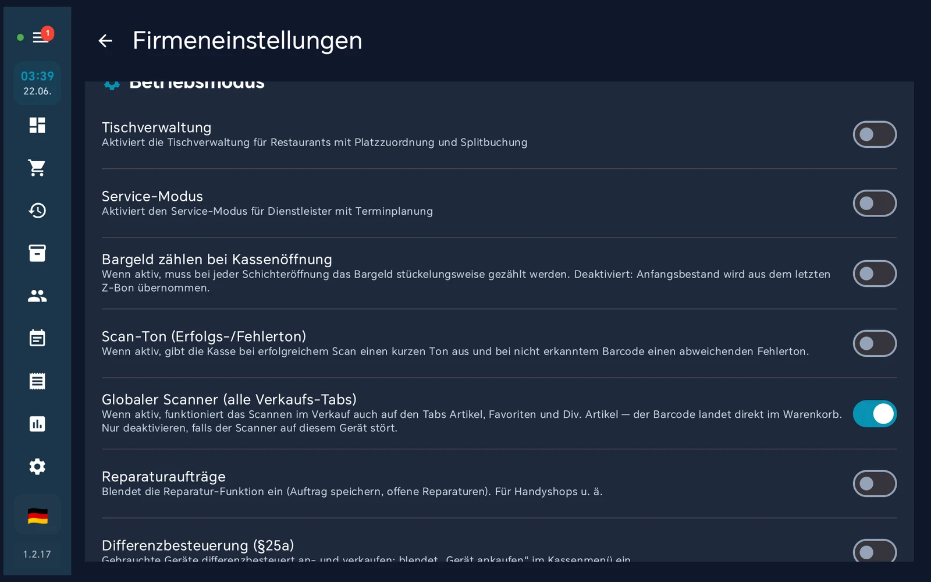The width and height of the screenshot is (931, 582).
Task: Click the Globaler Scanner (alle Verkaufs-Tabs) label
Action: click(229, 399)
